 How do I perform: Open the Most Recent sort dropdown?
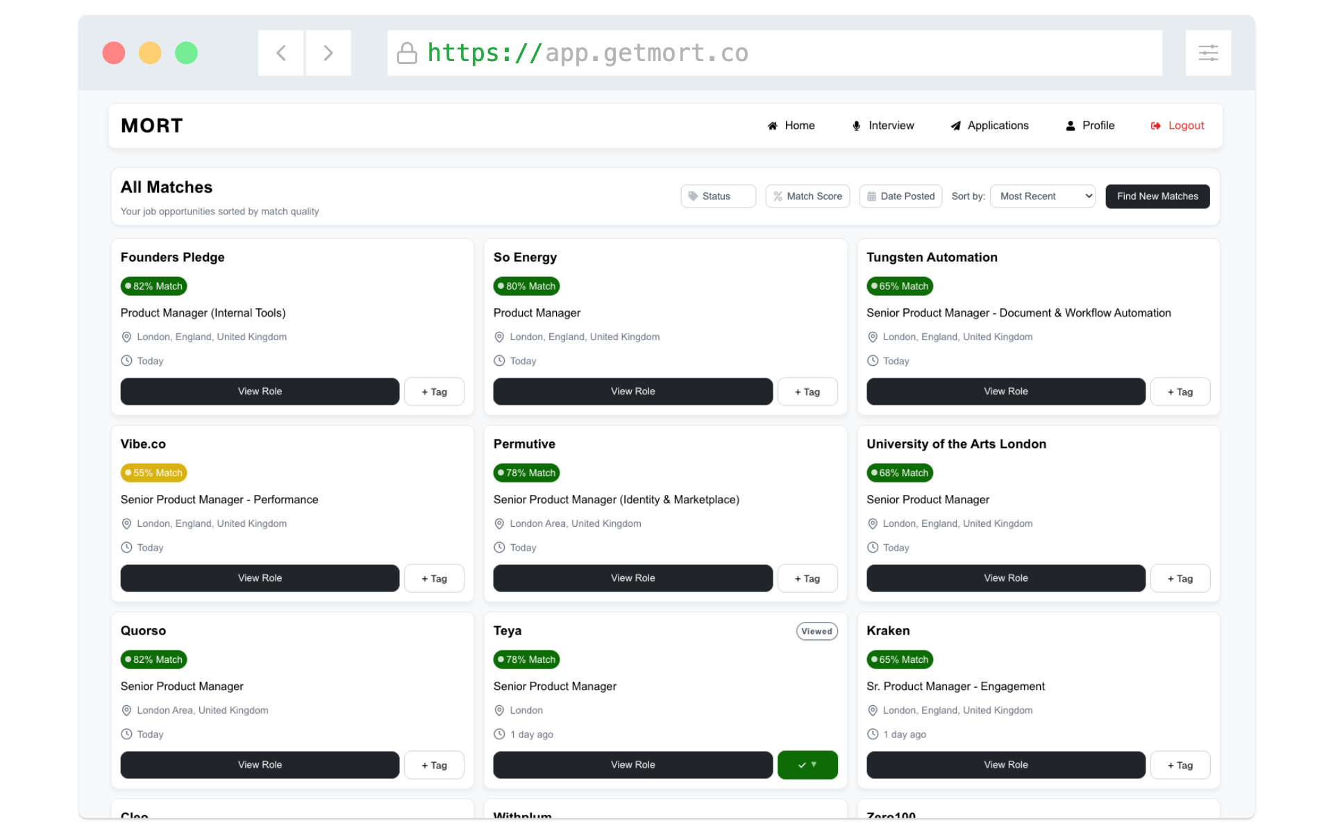point(1042,196)
